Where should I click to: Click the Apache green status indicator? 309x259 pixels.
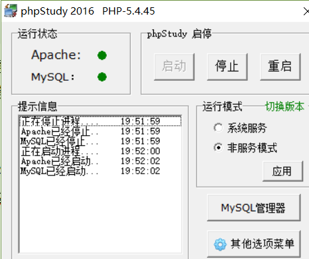pyautogui.click(x=102, y=56)
